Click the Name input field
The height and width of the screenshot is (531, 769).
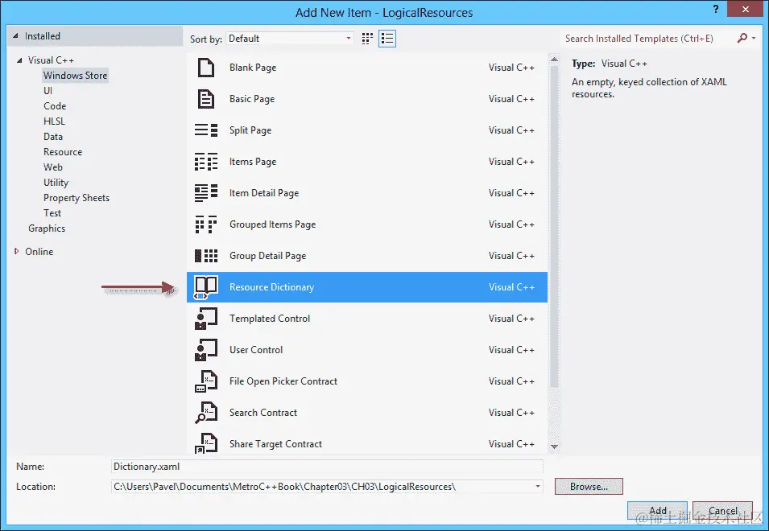click(327, 467)
